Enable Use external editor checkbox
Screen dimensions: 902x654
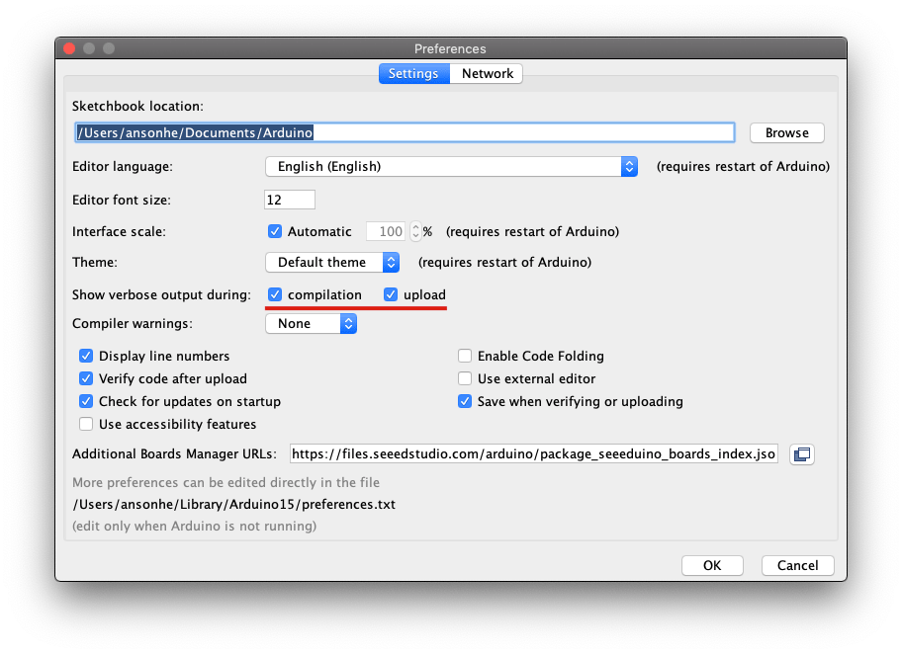(465, 379)
